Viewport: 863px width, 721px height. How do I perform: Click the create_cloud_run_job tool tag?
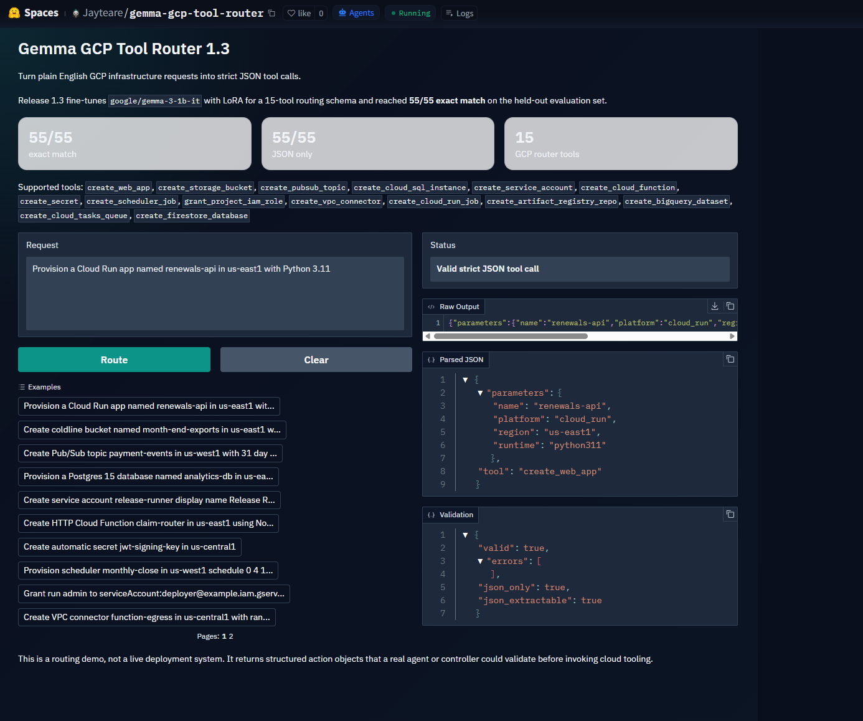434,201
